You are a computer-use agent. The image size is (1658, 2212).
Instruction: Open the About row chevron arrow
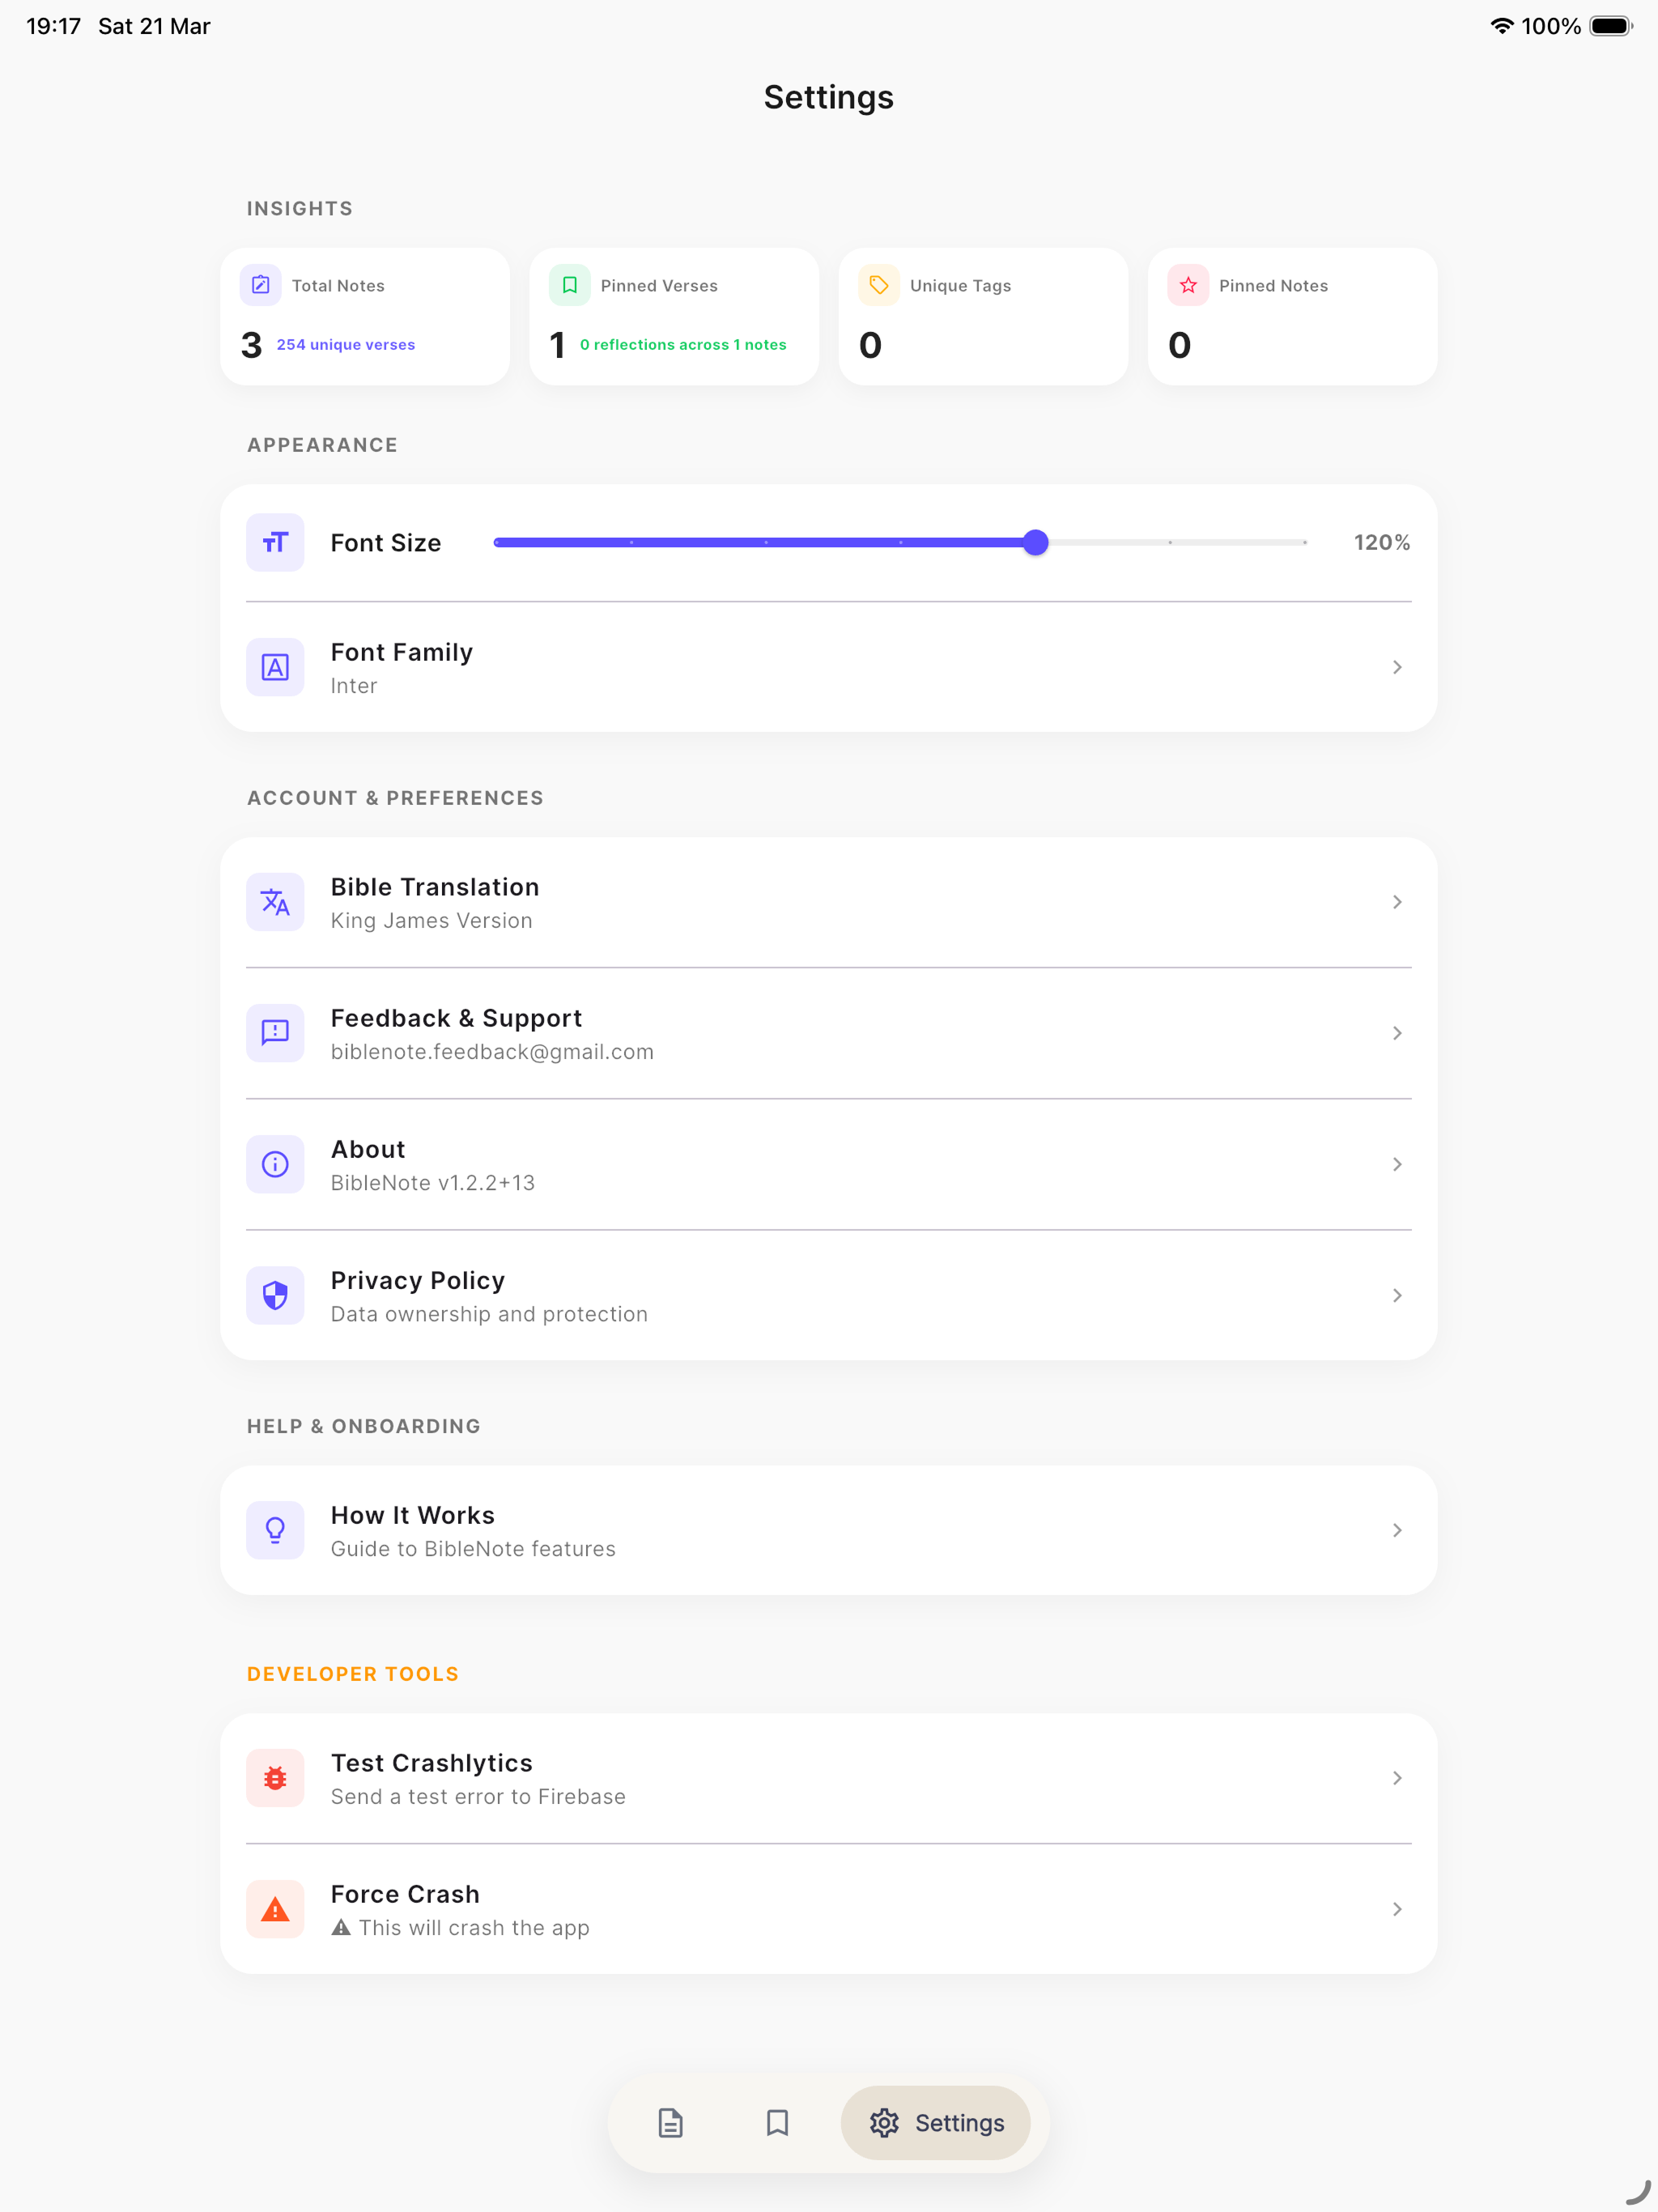pyautogui.click(x=1397, y=1164)
